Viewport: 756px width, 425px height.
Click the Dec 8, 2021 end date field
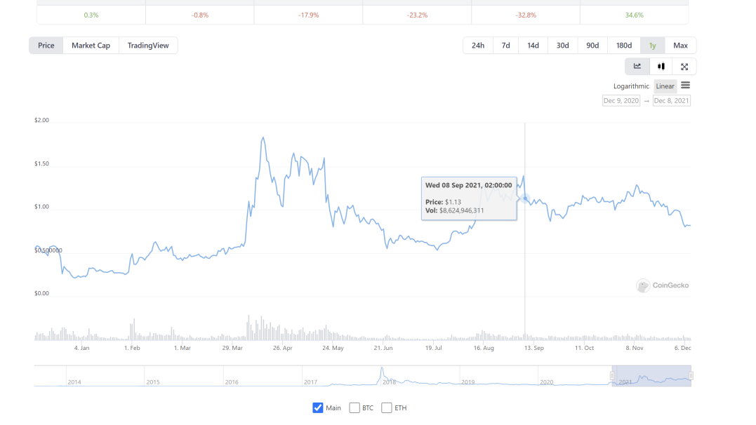coord(672,101)
